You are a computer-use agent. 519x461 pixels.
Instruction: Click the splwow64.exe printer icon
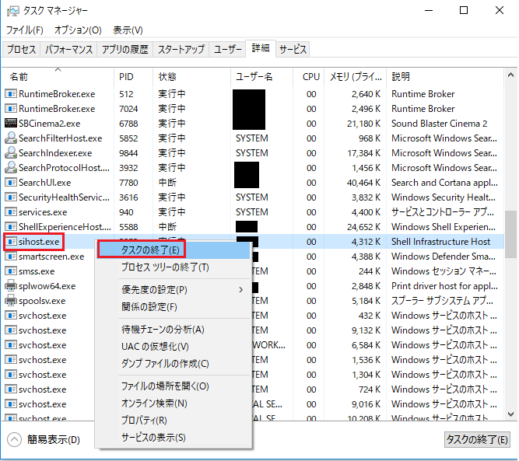[x=11, y=286]
